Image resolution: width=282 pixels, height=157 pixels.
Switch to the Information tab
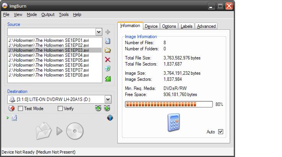(x=130, y=26)
